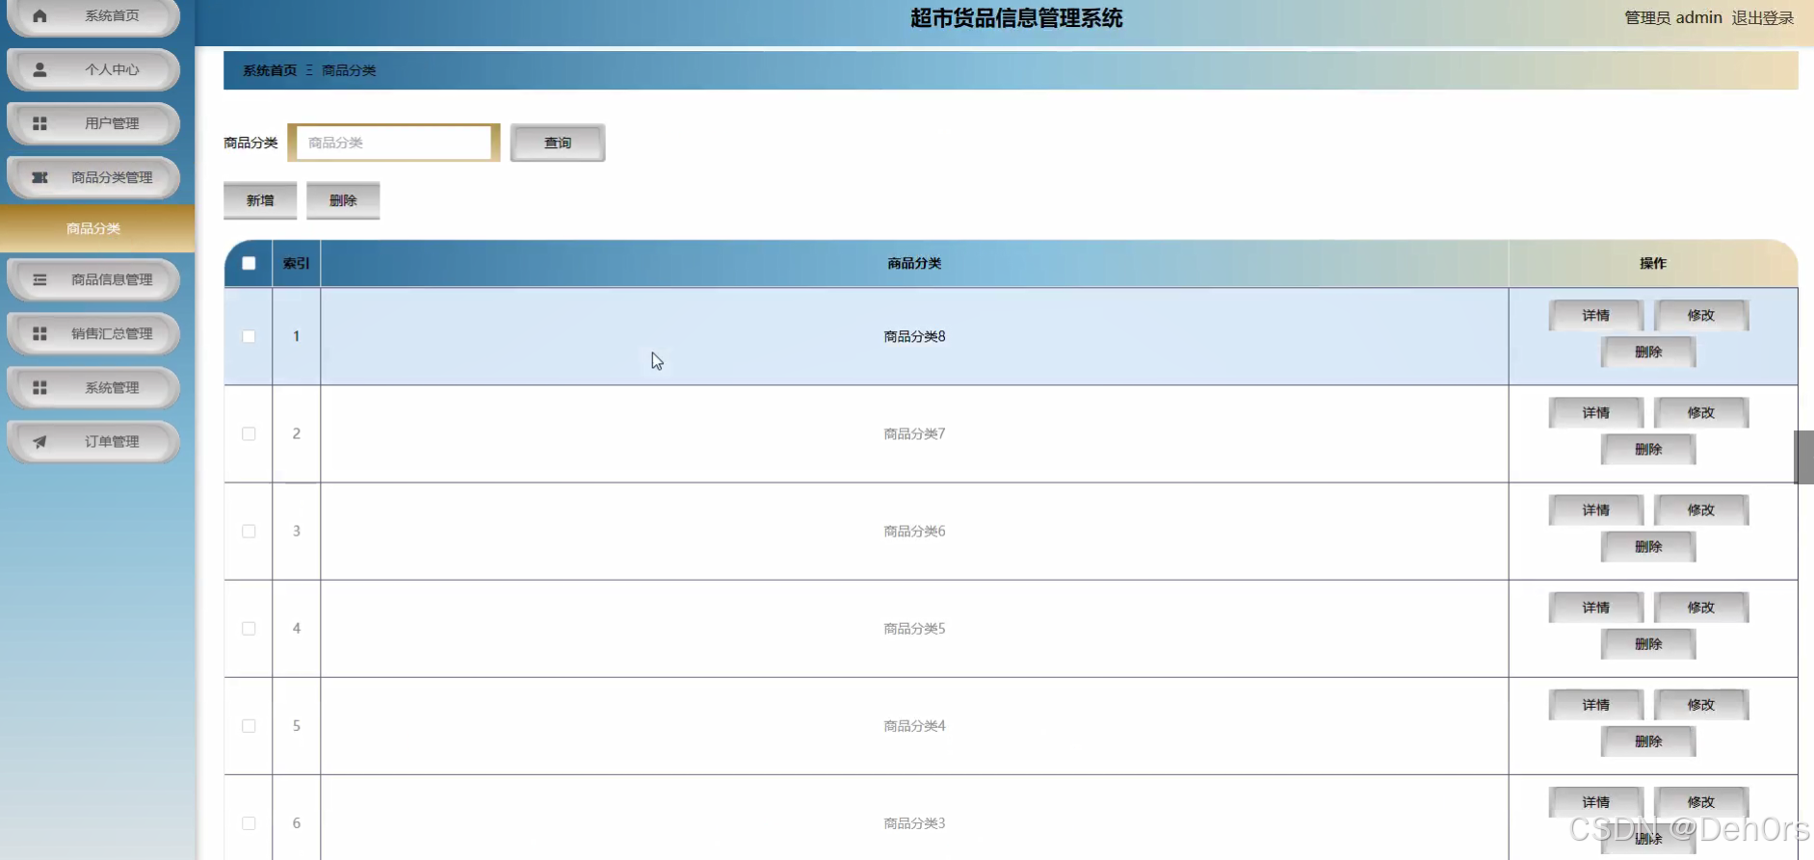
Task: Click the list icon beside 商品信息管理
Action: coord(39,279)
